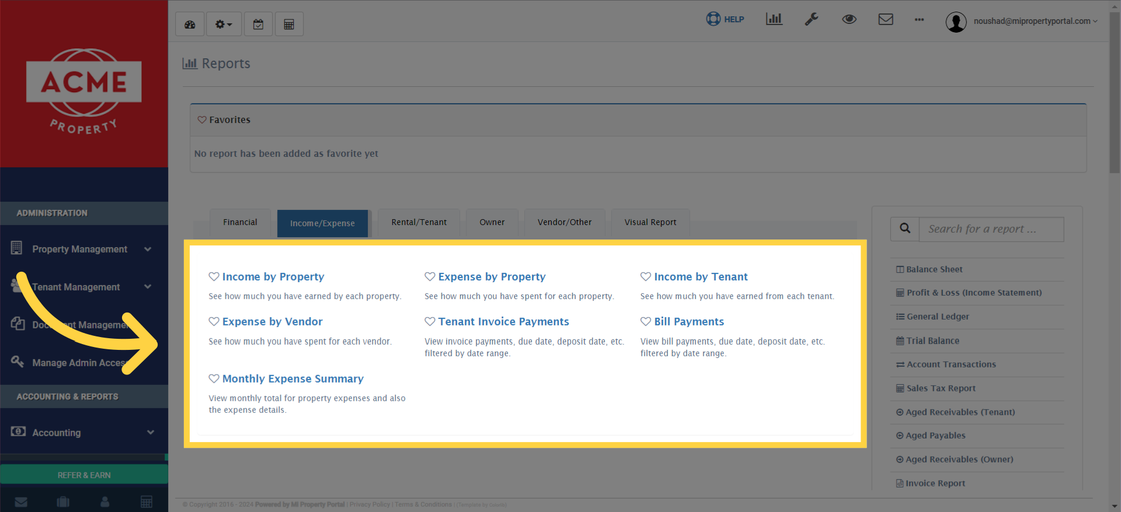Open the Income by Tenant report
This screenshot has height=512, width=1121.
[x=701, y=277]
